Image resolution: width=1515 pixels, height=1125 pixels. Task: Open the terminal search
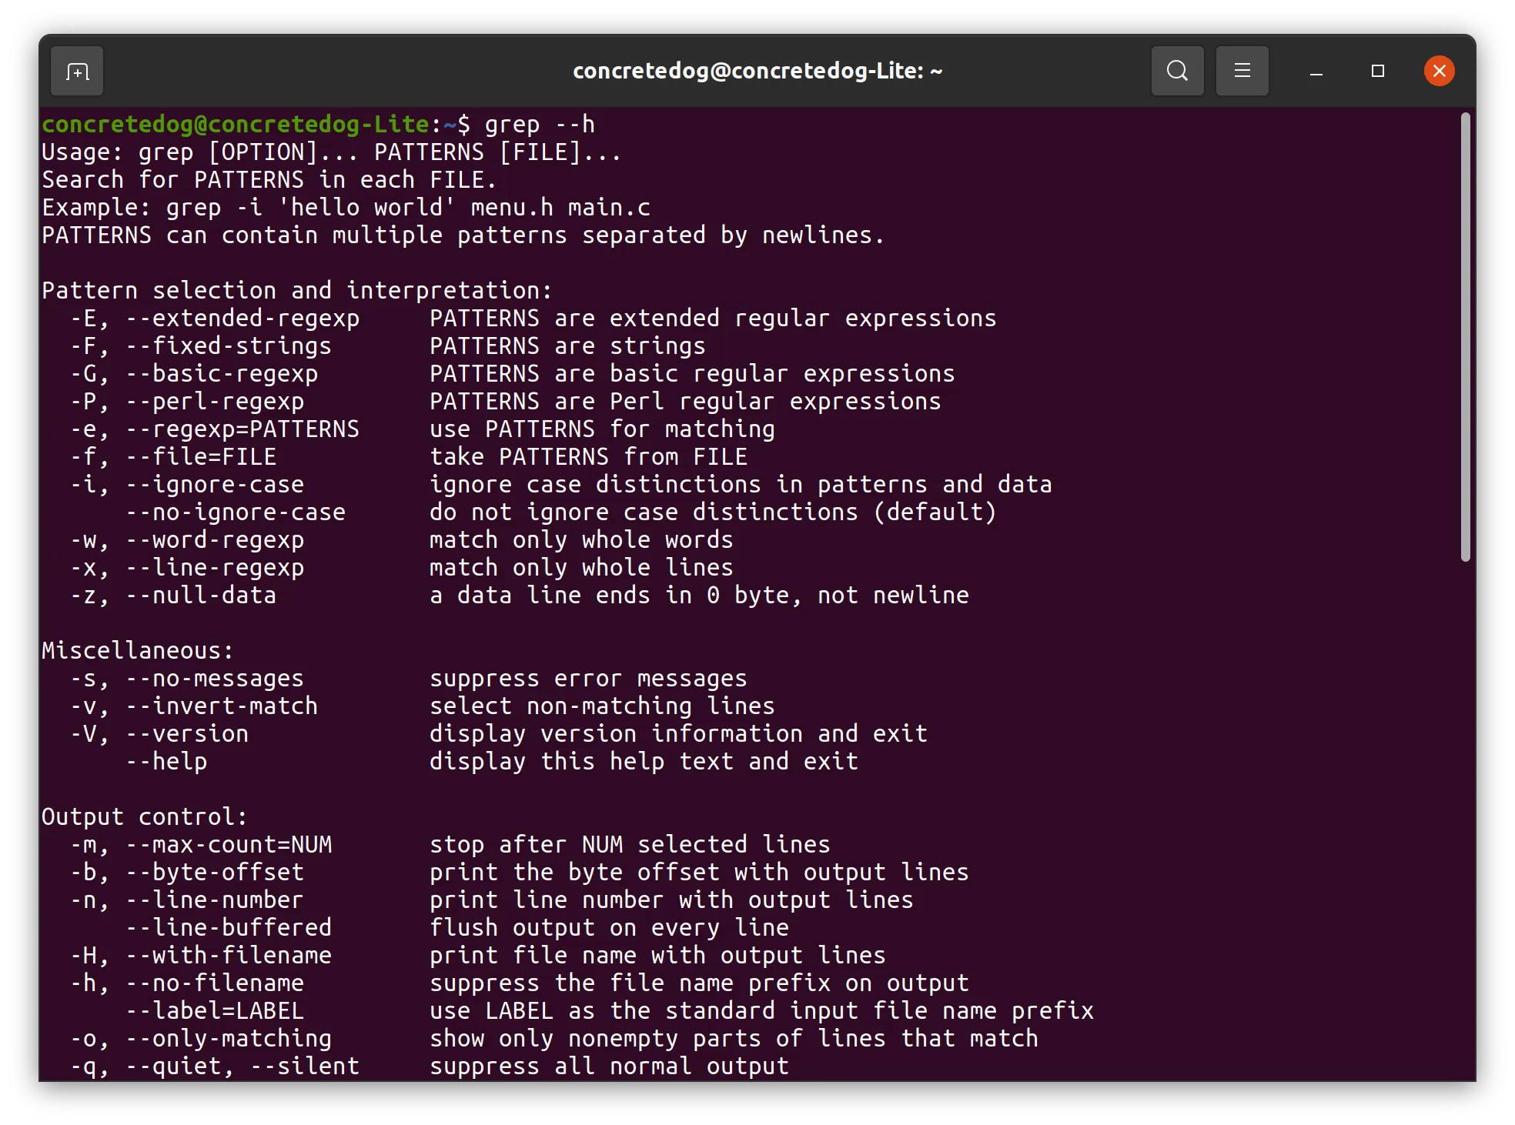(x=1177, y=72)
